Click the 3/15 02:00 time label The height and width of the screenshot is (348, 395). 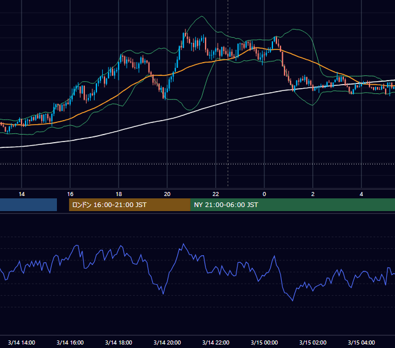tap(313, 342)
